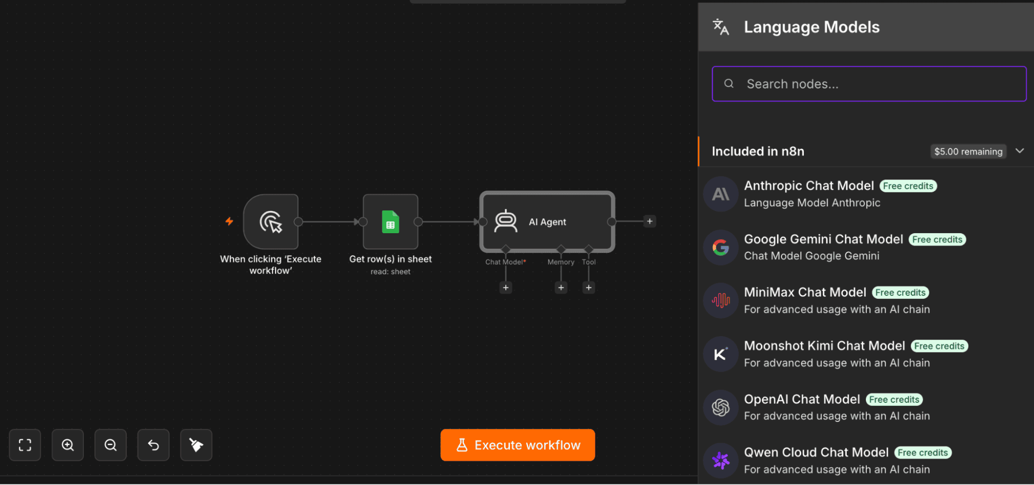Click the Execute workflow button
This screenshot has width=1034, height=485.
pos(518,445)
